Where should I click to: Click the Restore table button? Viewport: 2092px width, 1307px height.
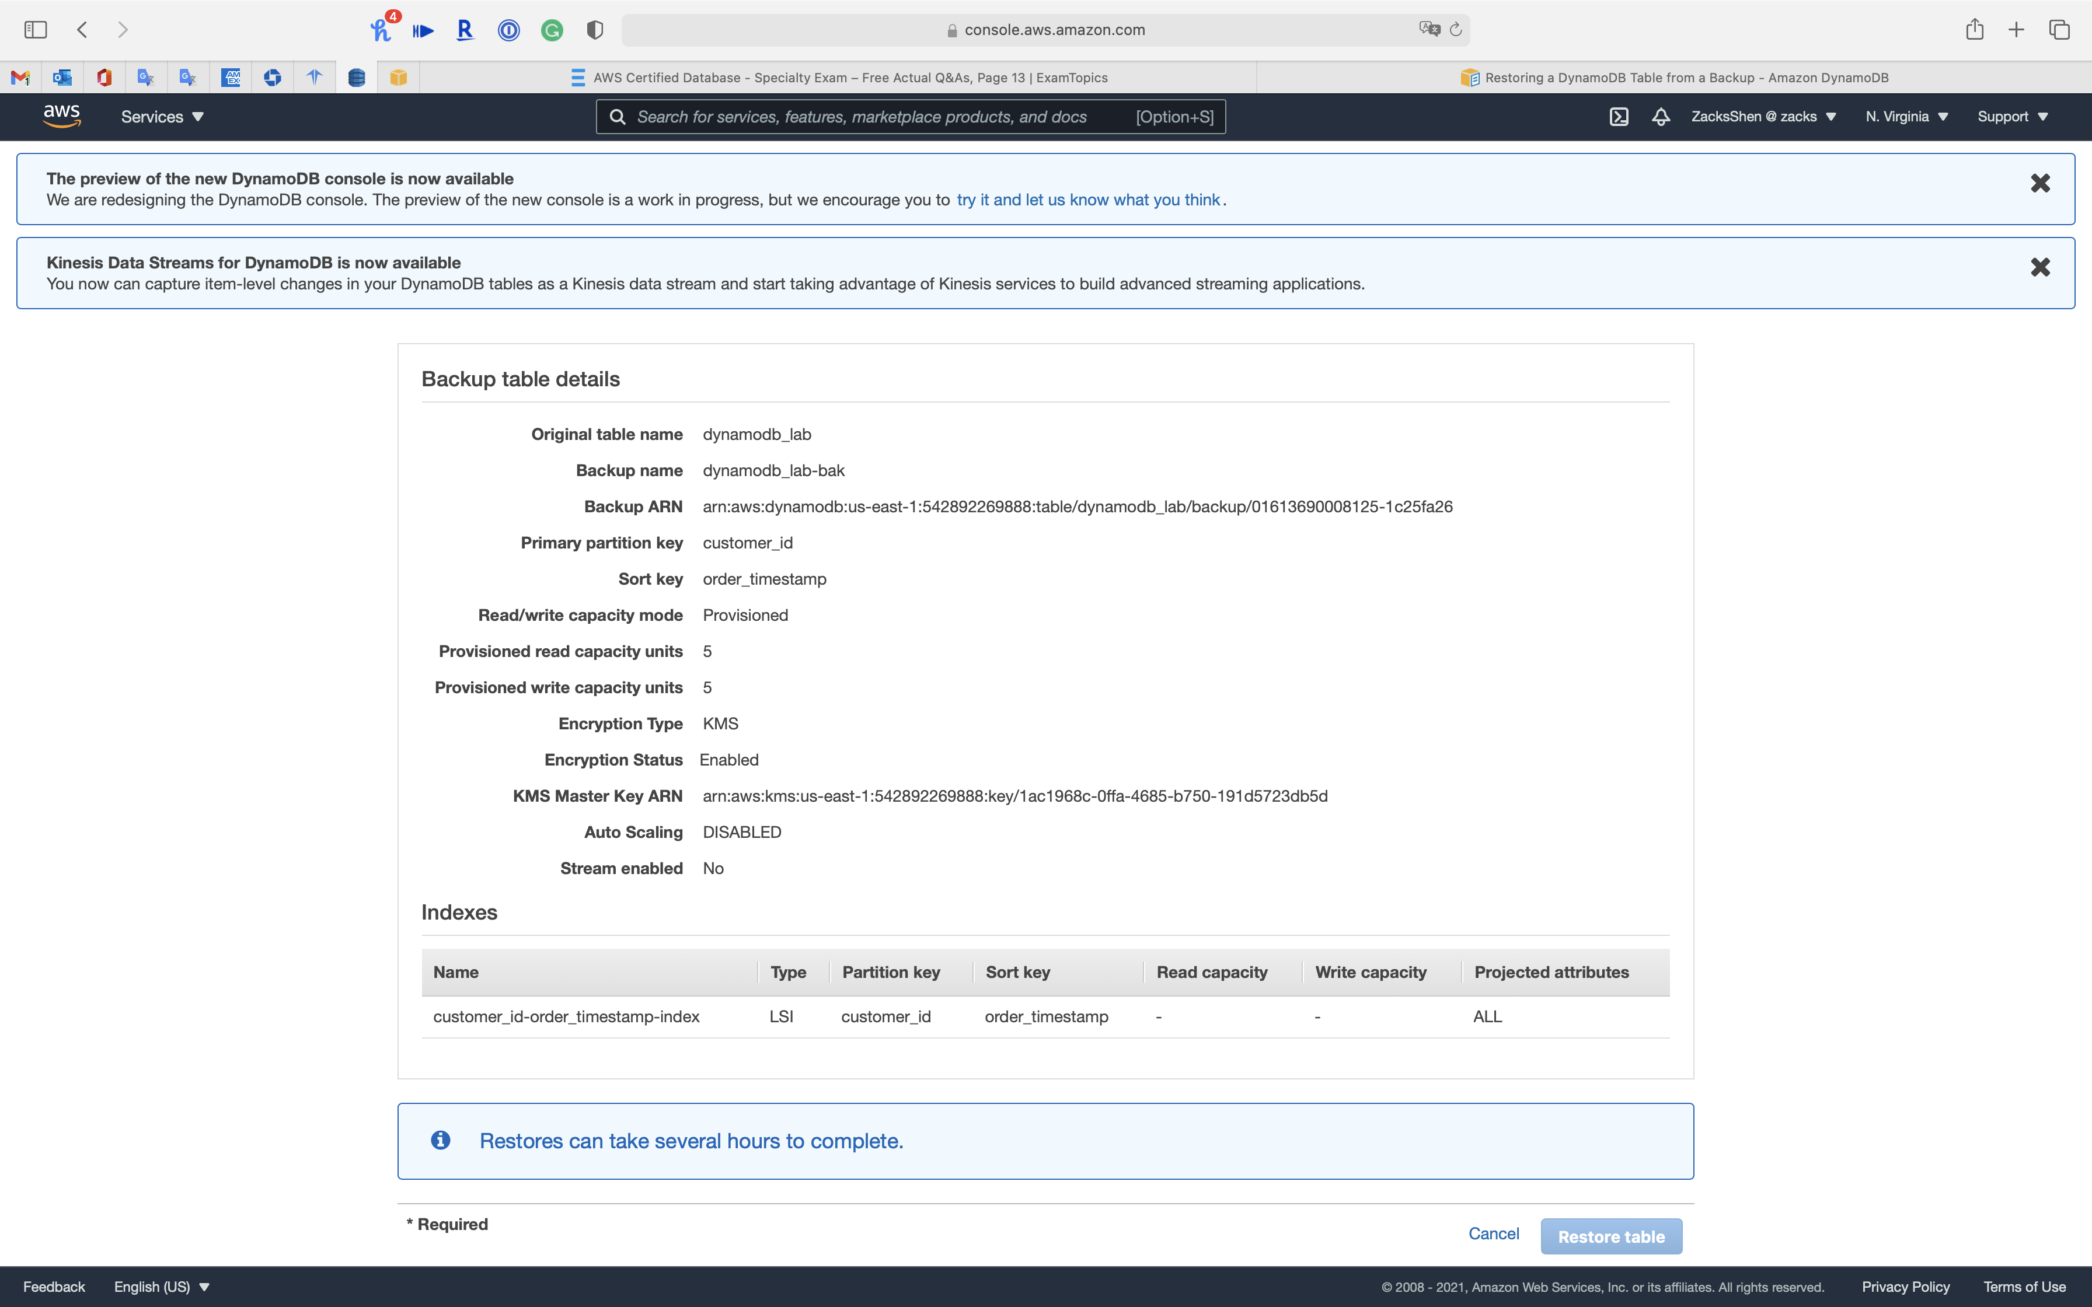(1610, 1236)
